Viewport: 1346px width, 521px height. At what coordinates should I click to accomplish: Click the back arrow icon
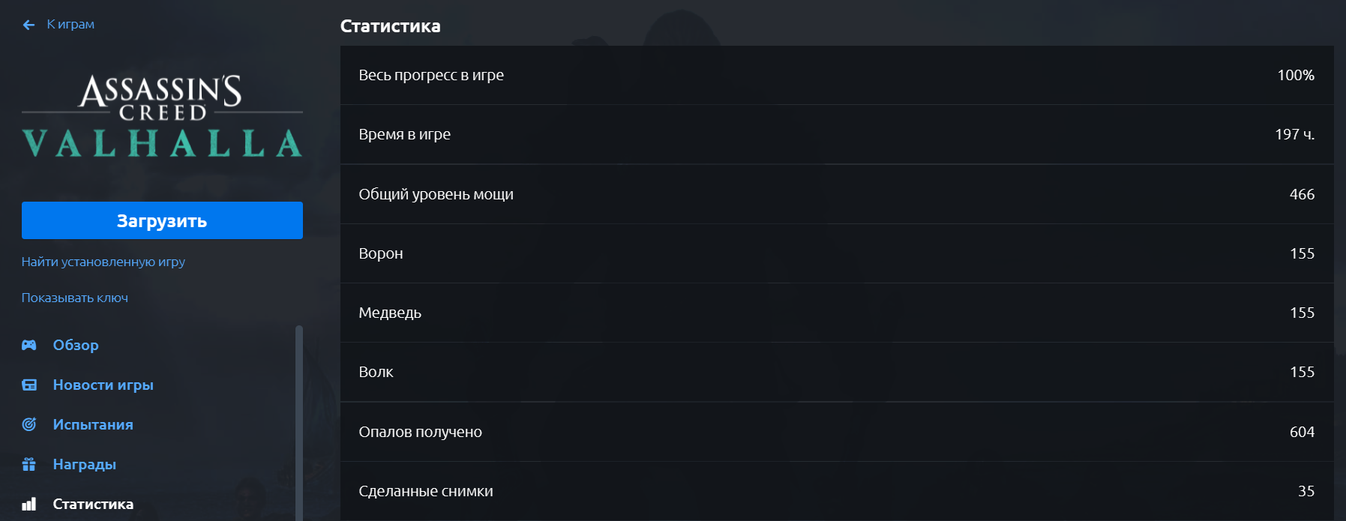(x=28, y=25)
